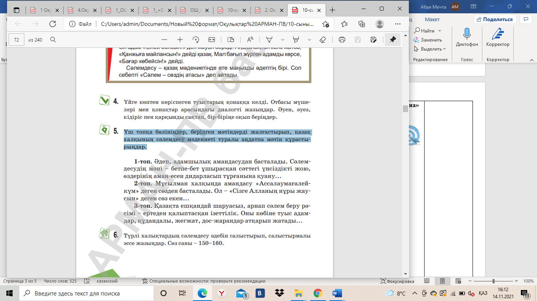537x301 pixels.
Task: Click the Windows Start button
Action: pos(9,293)
